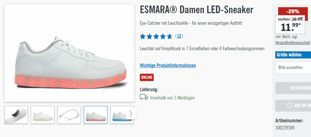Click the -29% discount badge

pos(293,12)
